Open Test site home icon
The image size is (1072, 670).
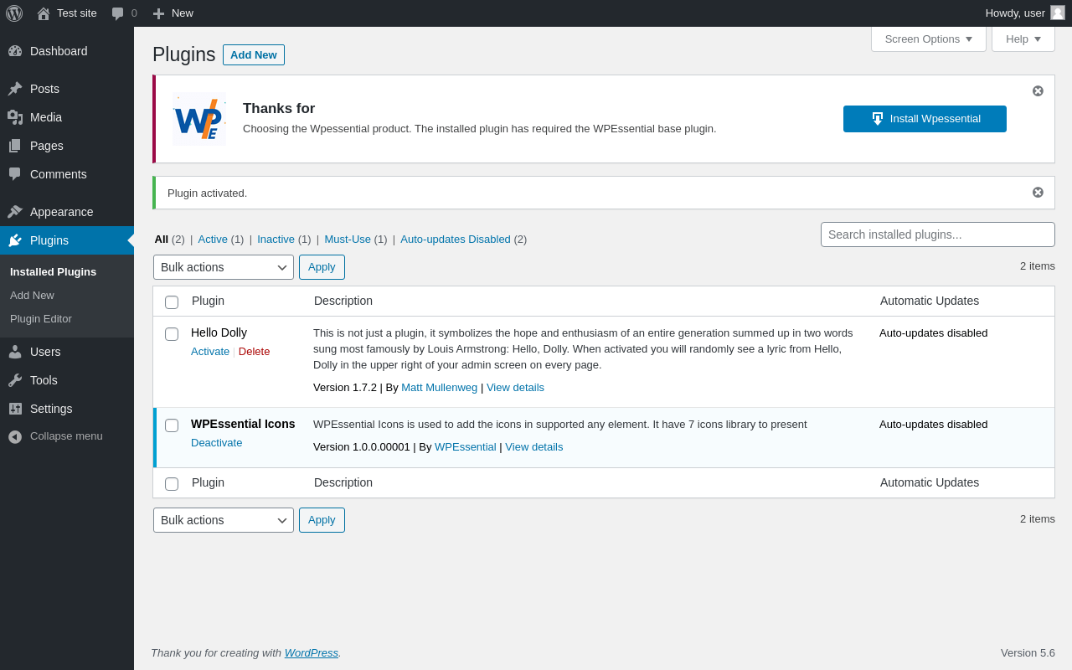tap(44, 13)
